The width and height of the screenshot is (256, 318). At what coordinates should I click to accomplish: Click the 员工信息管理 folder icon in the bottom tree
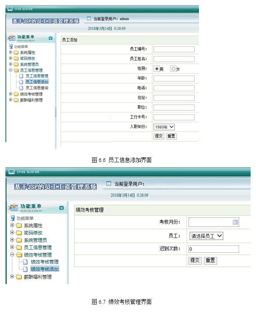click(19, 247)
